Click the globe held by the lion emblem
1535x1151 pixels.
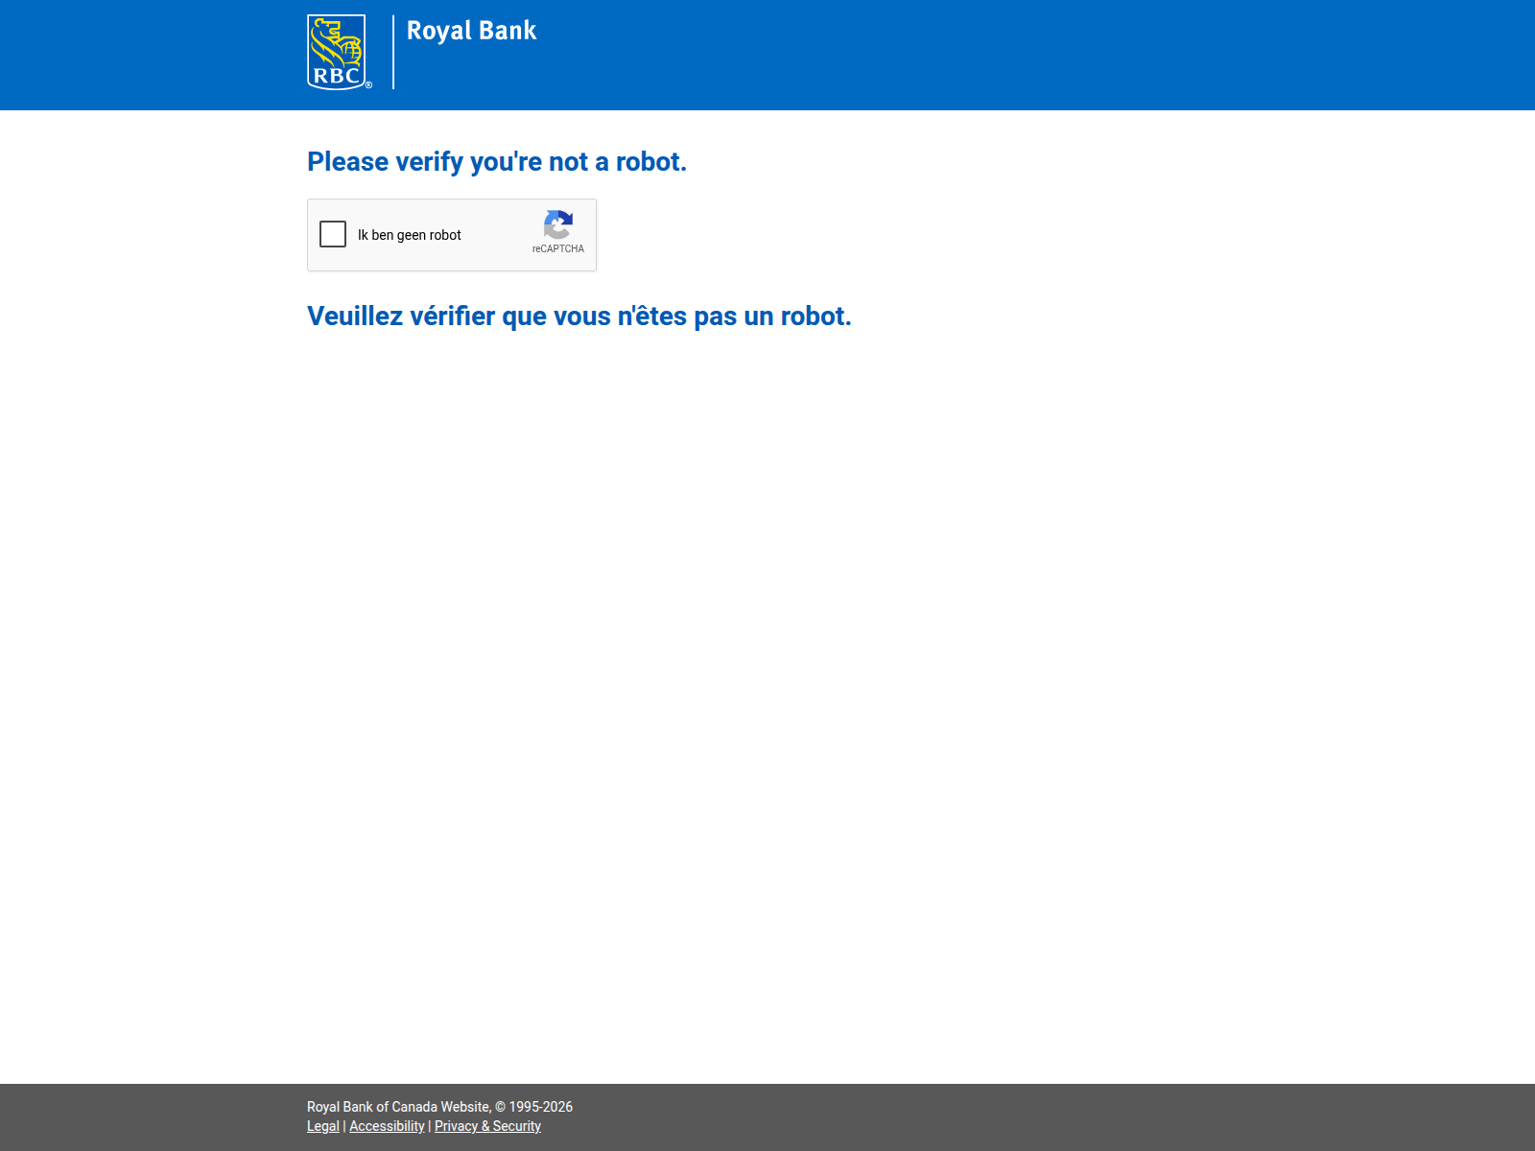352,49
